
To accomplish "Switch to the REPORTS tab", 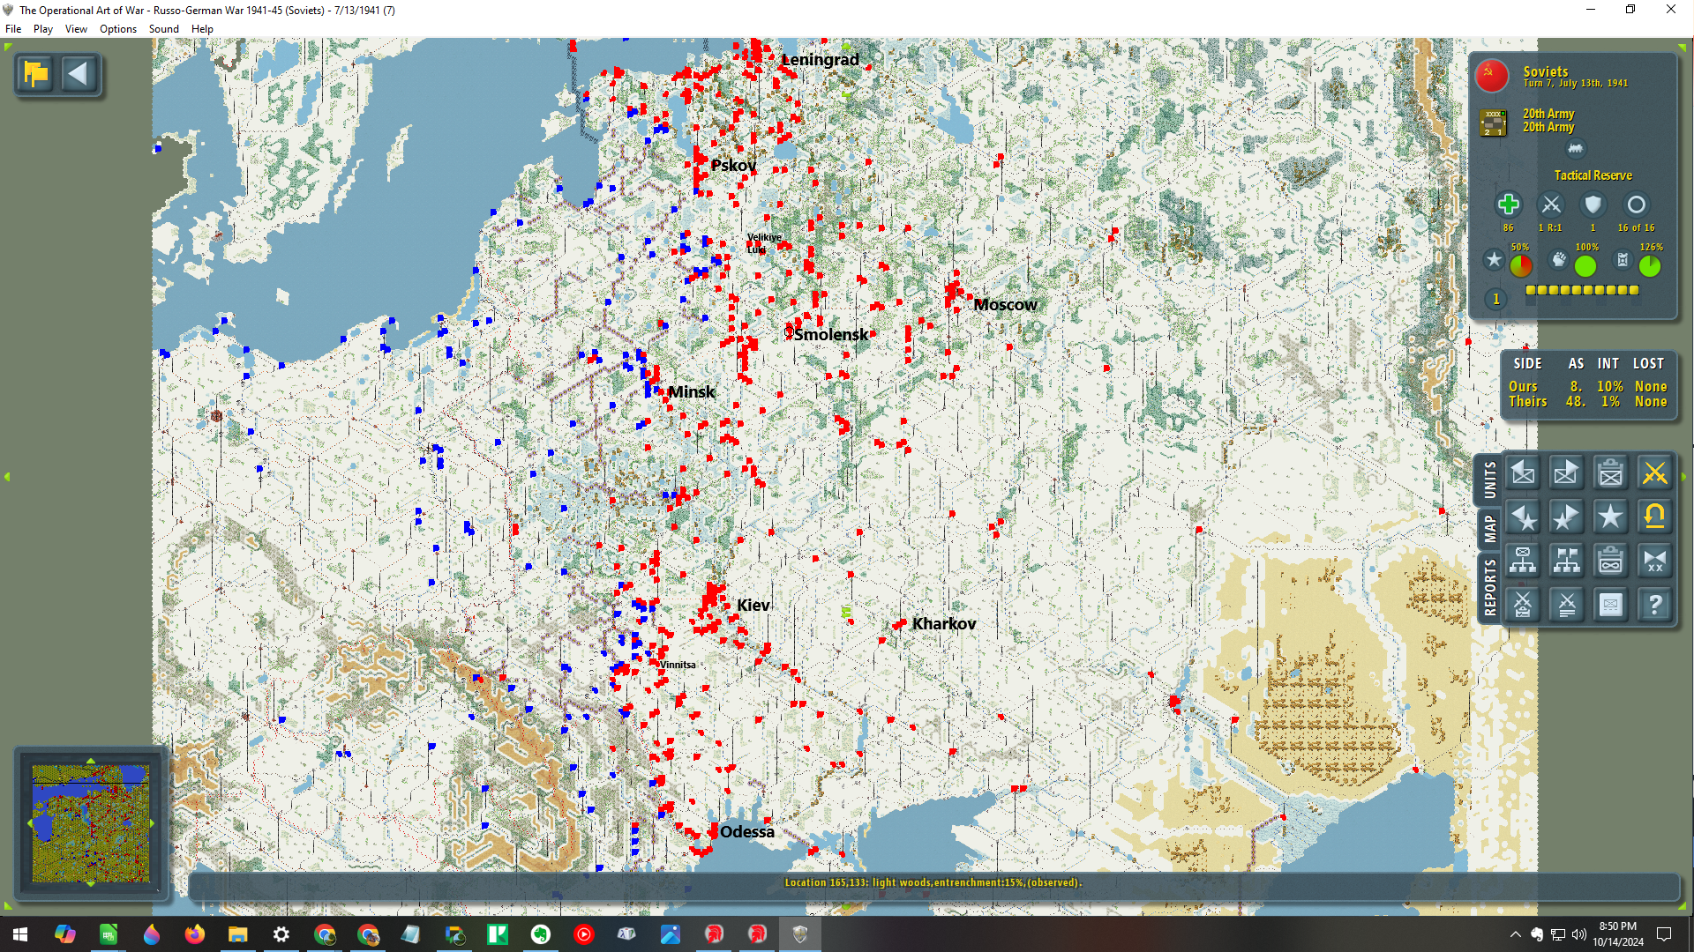I will (x=1490, y=587).
